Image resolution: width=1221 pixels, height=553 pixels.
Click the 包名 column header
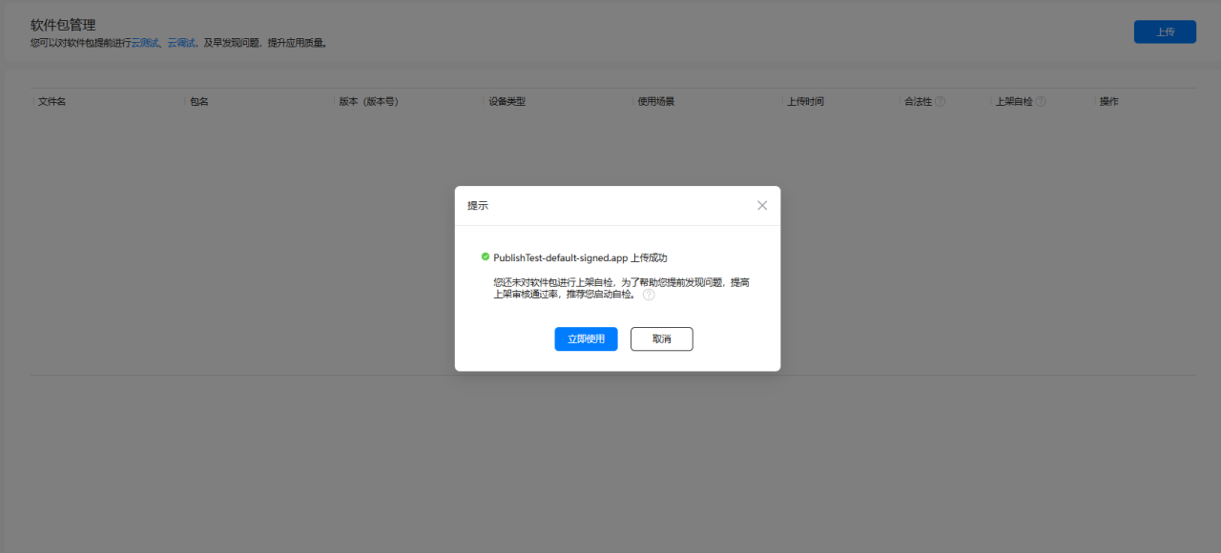(x=198, y=100)
